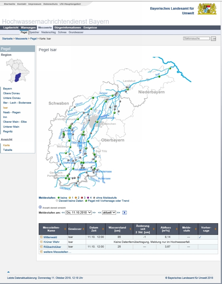Viewport: 222px width, 284px height.
Task: Open the Krüner Wehr station link
Action: coord(52,242)
